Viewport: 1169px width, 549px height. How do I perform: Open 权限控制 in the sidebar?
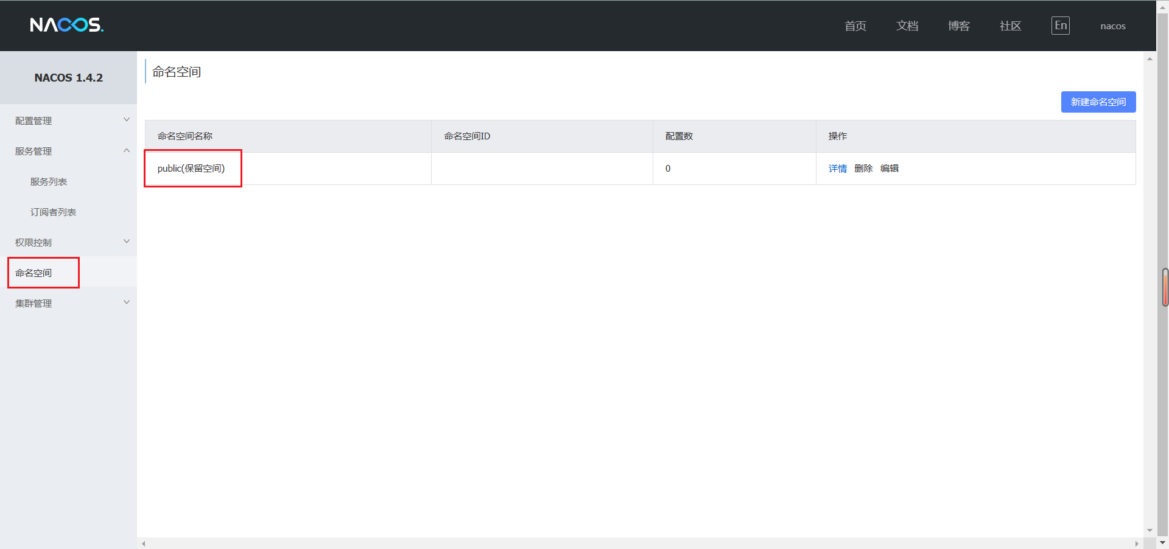[x=33, y=242]
